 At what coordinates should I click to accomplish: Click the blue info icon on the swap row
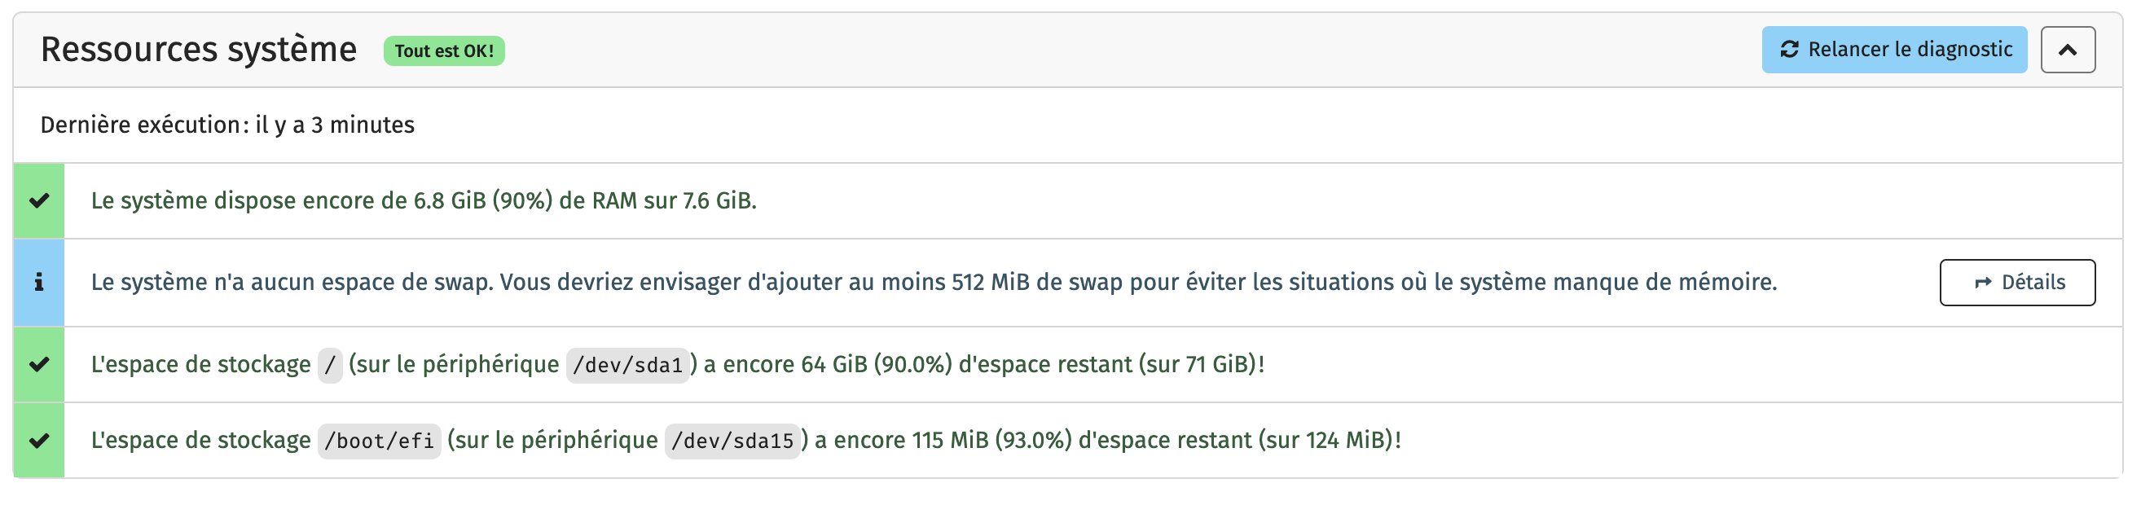(39, 283)
